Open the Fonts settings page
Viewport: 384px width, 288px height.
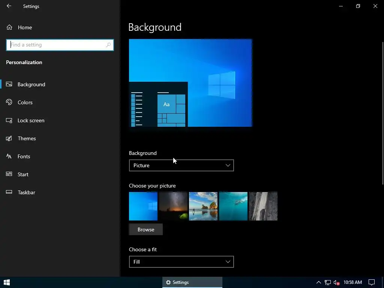pos(24,156)
